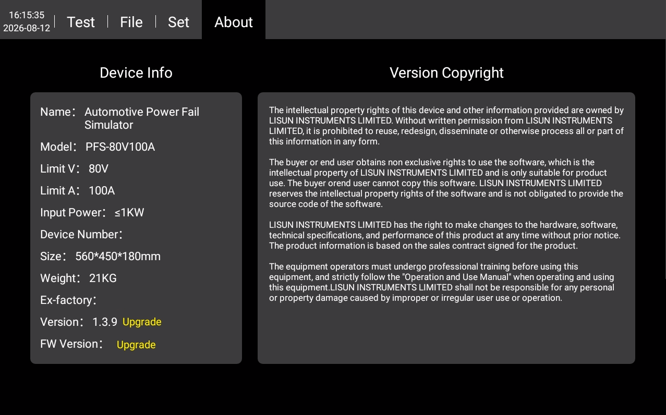The height and width of the screenshot is (415, 666).
Task: Click the paragraph starting 'The intellectual property rights'
Action: pyautogui.click(x=446, y=126)
